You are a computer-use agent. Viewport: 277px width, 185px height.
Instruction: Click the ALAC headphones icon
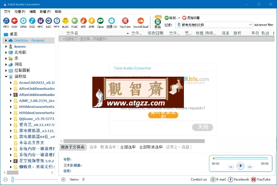pyautogui.click(x=65, y=21)
